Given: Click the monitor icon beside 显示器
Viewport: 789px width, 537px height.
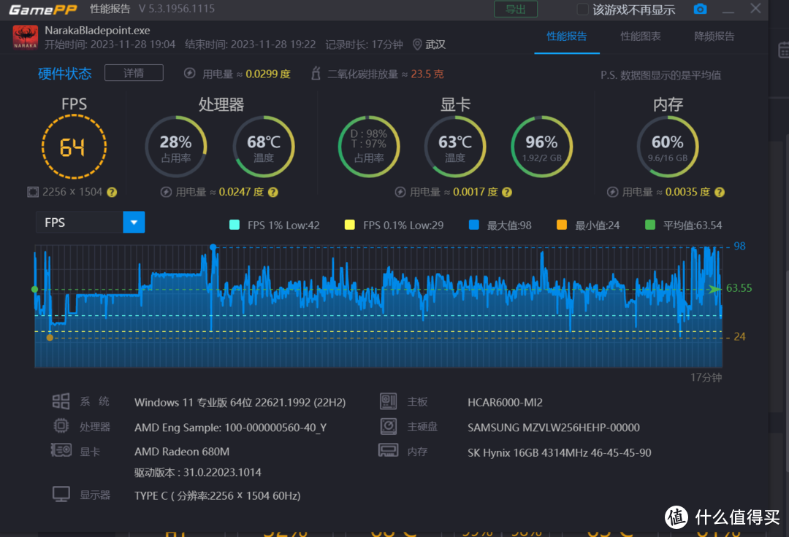Looking at the screenshot, I should [61, 494].
